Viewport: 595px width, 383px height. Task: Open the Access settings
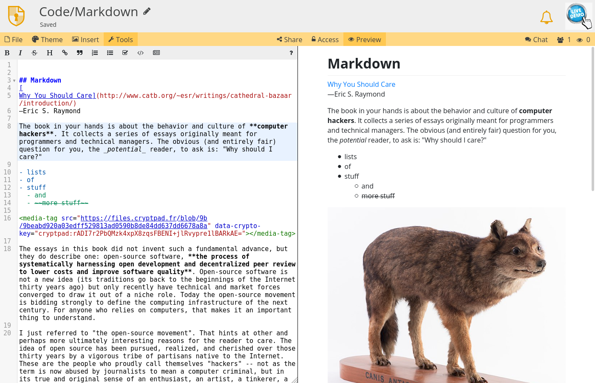pos(325,40)
